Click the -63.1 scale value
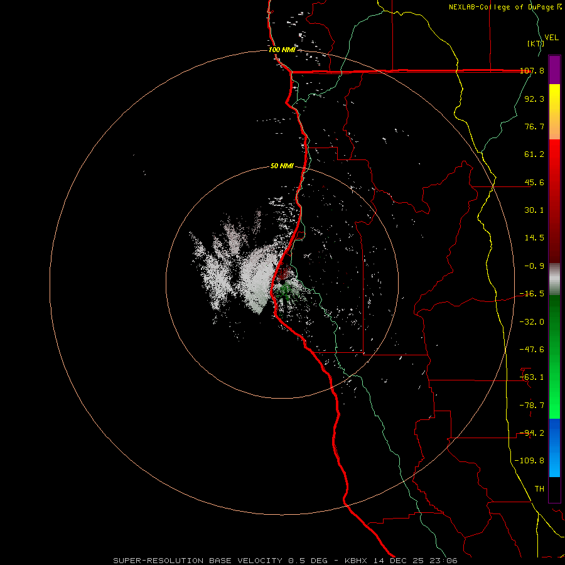 pos(532,377)
